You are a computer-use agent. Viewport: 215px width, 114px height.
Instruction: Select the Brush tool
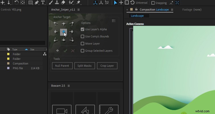coord(51,3)
